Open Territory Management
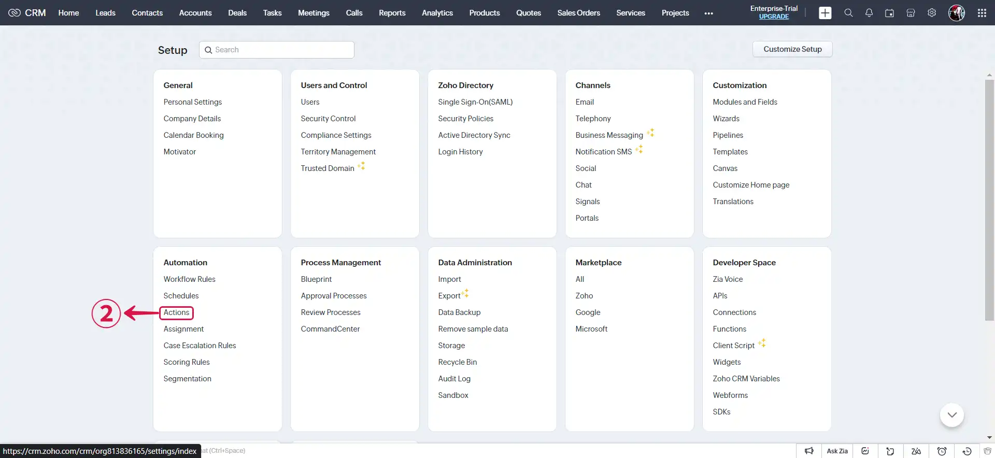The image size is (995, 458). coord(338,152)
